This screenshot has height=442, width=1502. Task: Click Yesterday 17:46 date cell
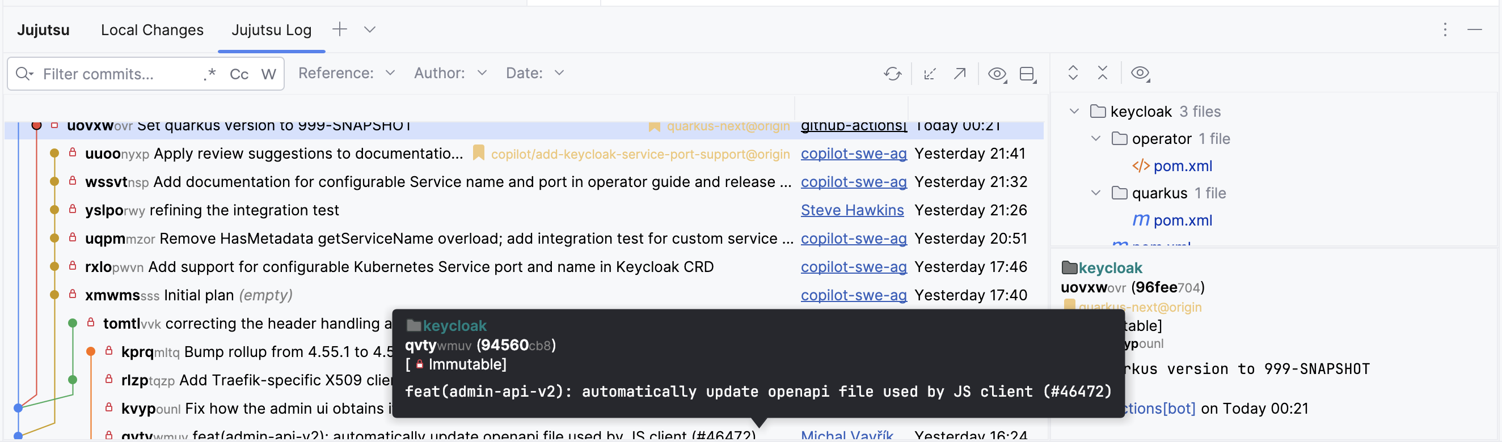(x=971, y=267)
